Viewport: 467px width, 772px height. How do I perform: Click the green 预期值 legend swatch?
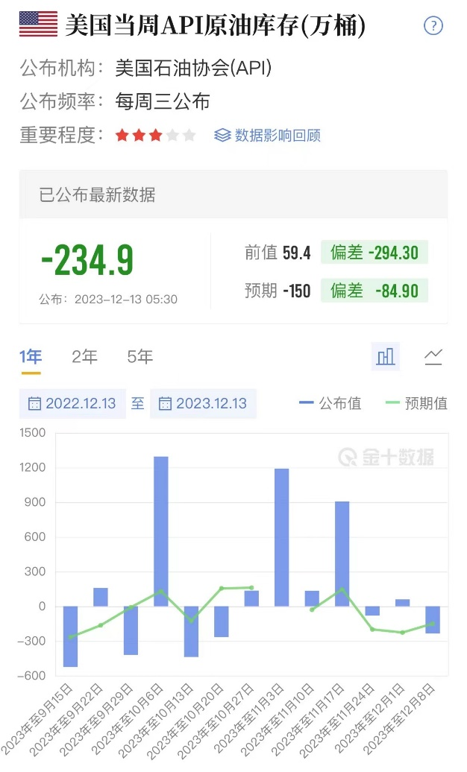coord(392,403)
